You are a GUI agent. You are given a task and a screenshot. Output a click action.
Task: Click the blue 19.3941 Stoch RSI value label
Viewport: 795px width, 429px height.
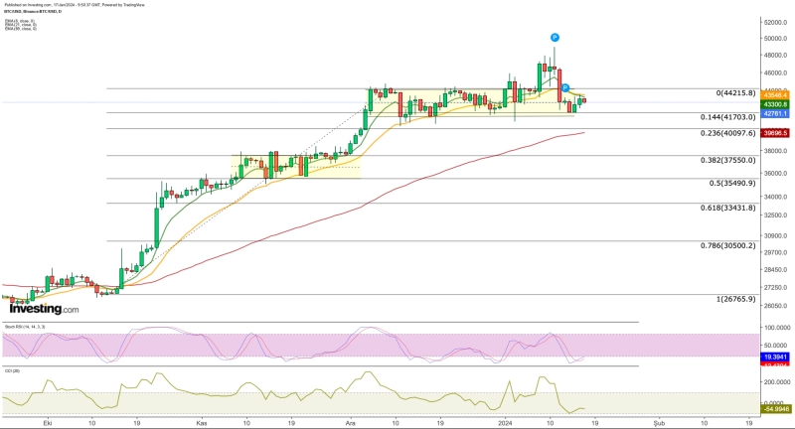(775, 355)
